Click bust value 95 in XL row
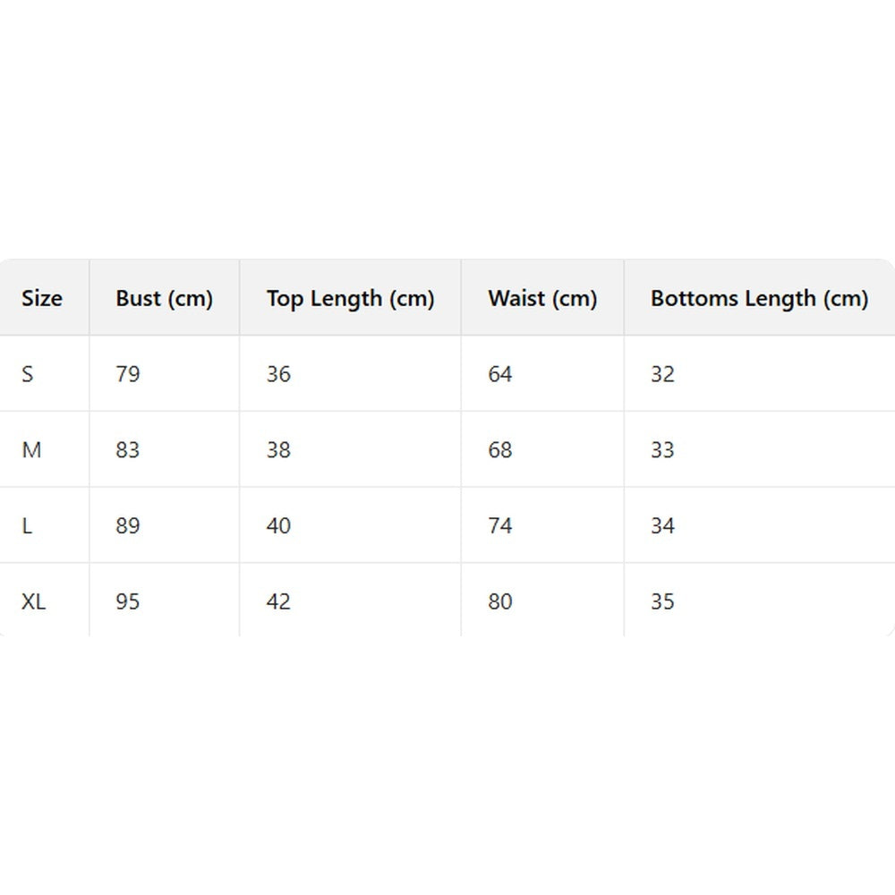Image resolution: width=895 pixels, height=895 pixels. (128, 601)
